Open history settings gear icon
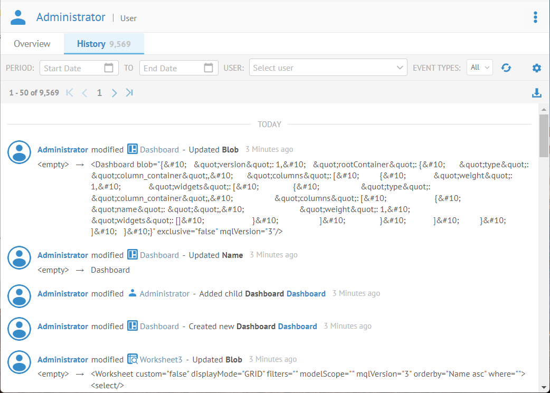 pyautogui.click(x=537, y=68)
